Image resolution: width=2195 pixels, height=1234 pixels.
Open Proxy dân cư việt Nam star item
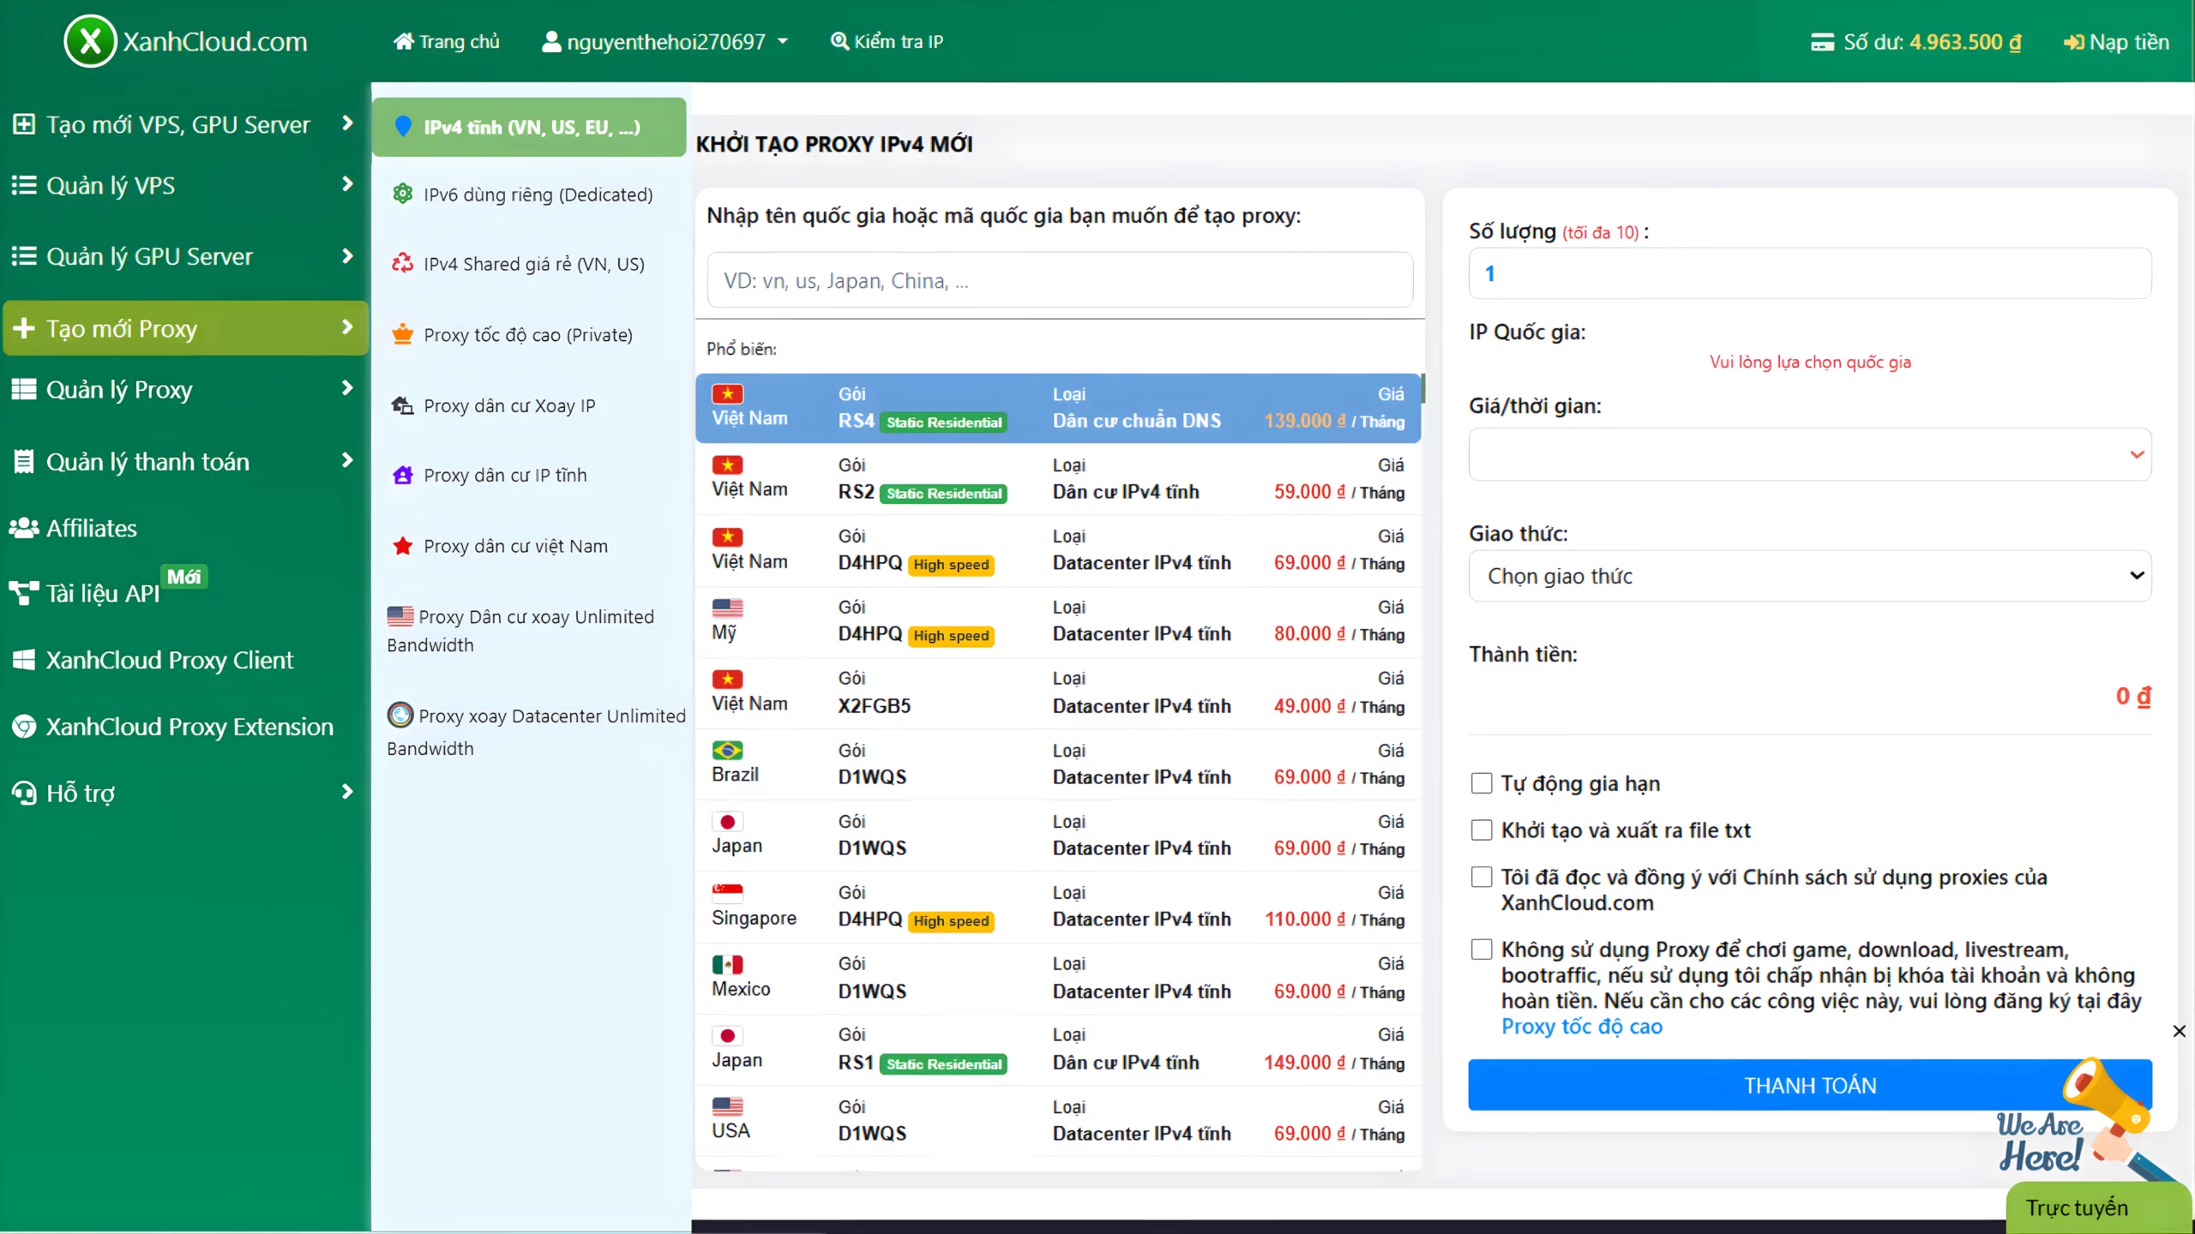(514, 545)
